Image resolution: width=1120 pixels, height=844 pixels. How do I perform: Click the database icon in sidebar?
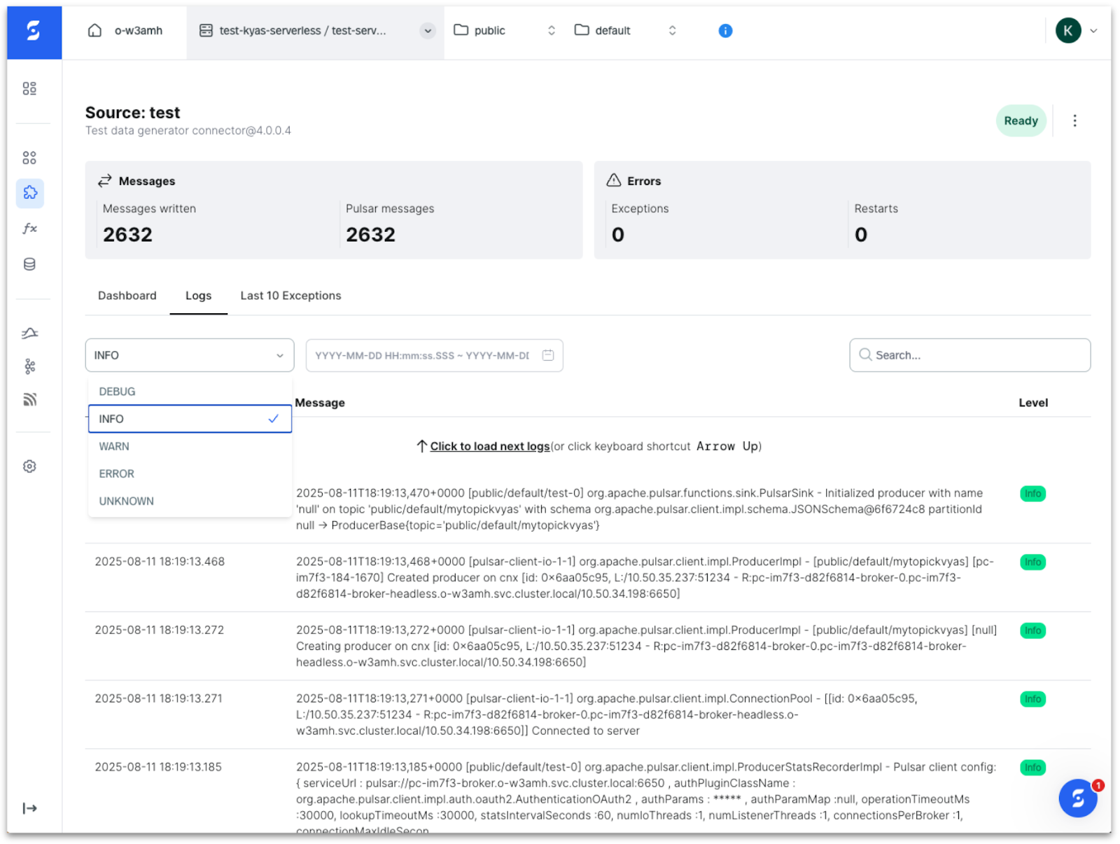coord(29,264)
